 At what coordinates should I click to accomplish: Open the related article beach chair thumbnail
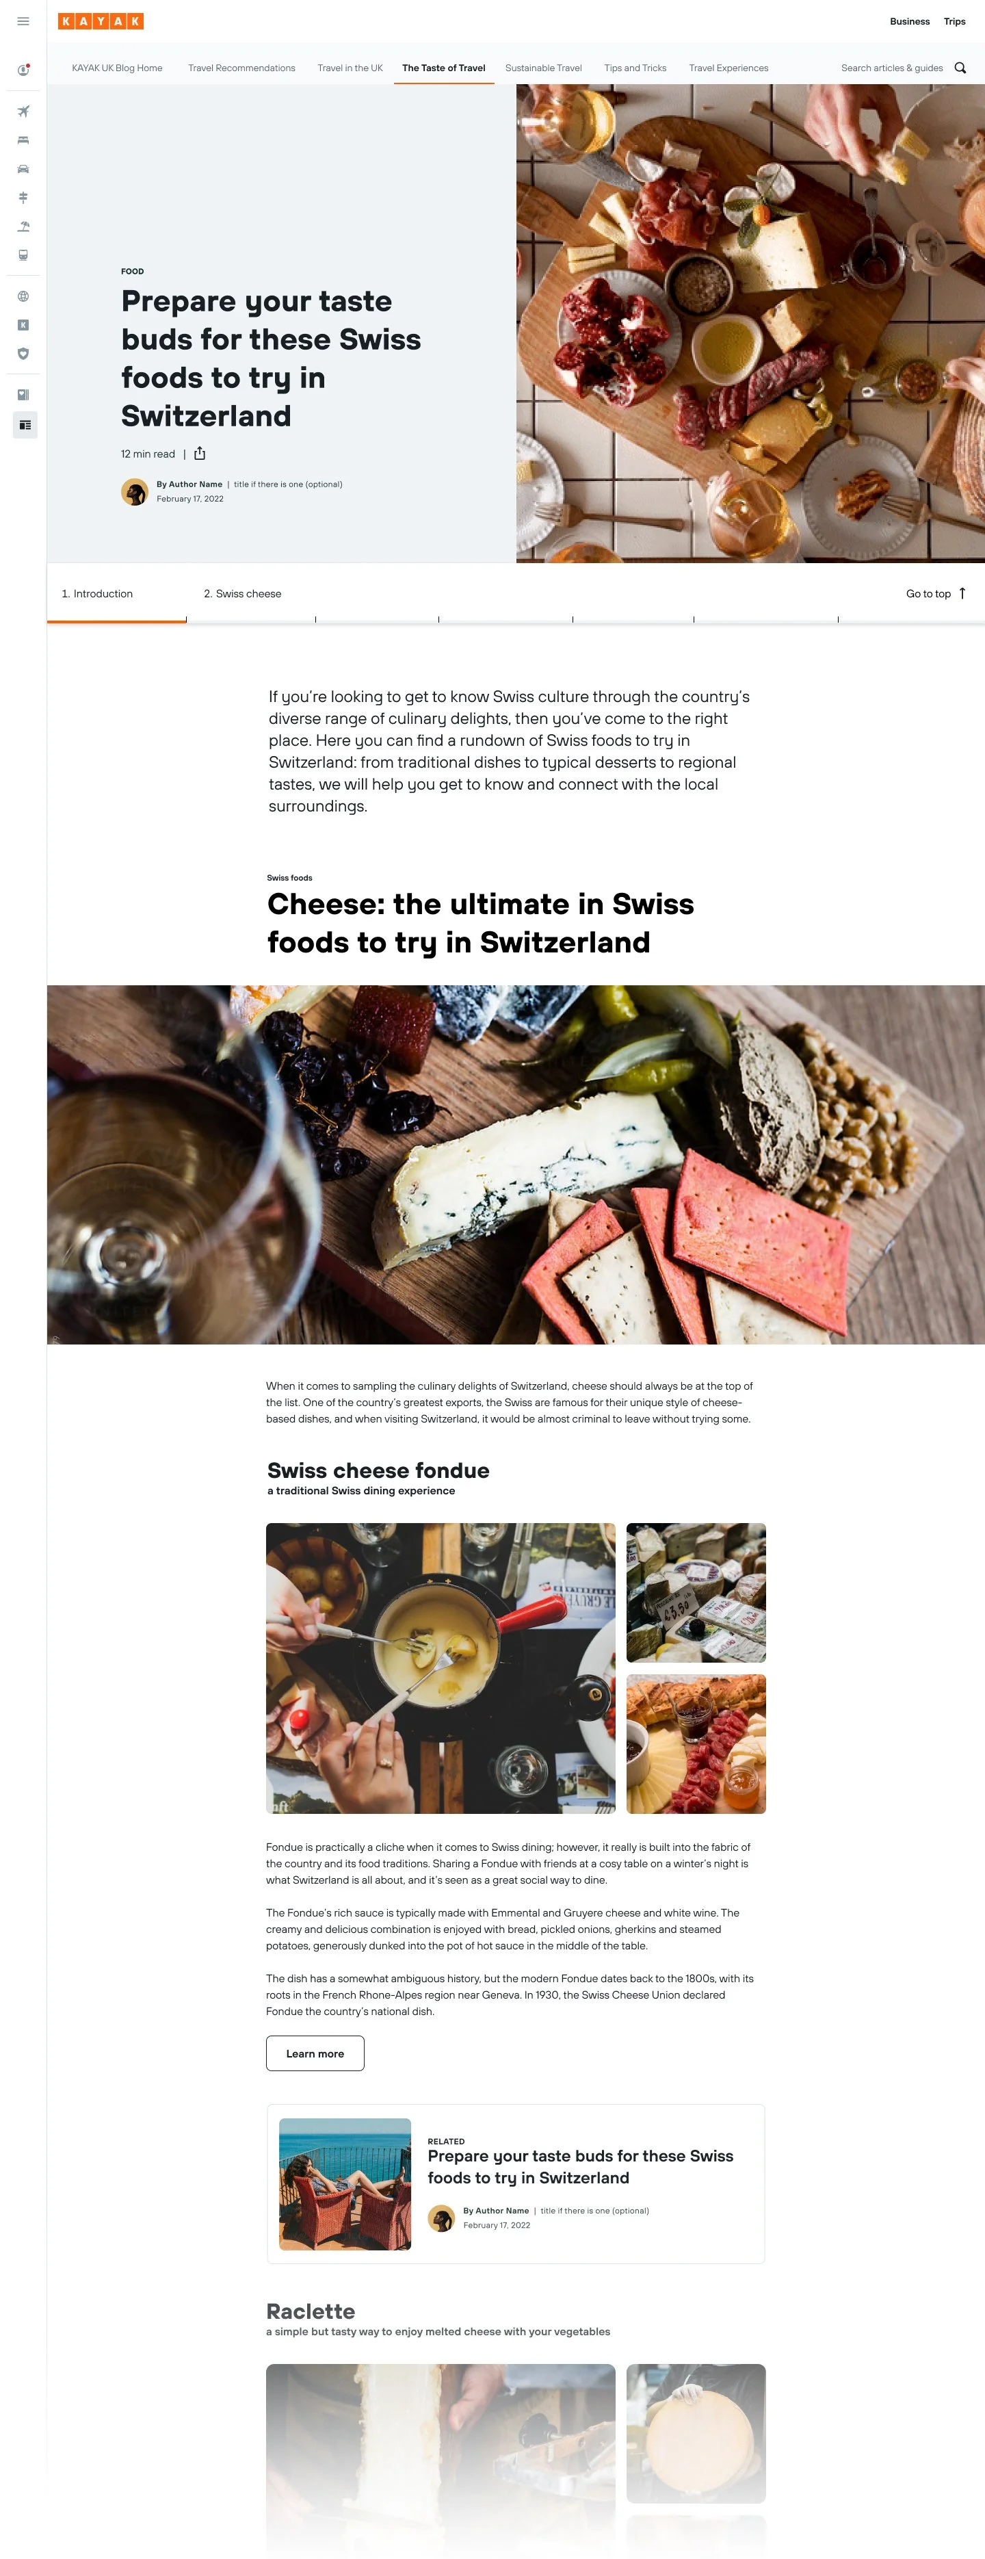tap(345, 2183)
